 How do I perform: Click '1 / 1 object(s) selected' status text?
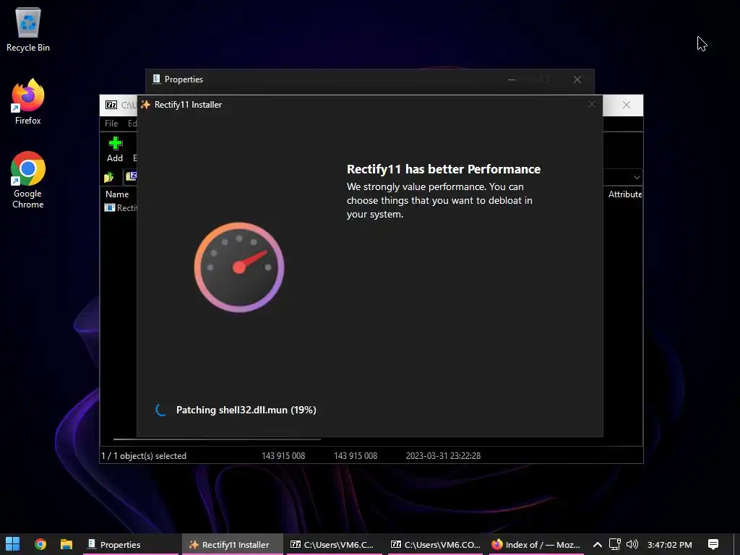[x=144, y=456]
